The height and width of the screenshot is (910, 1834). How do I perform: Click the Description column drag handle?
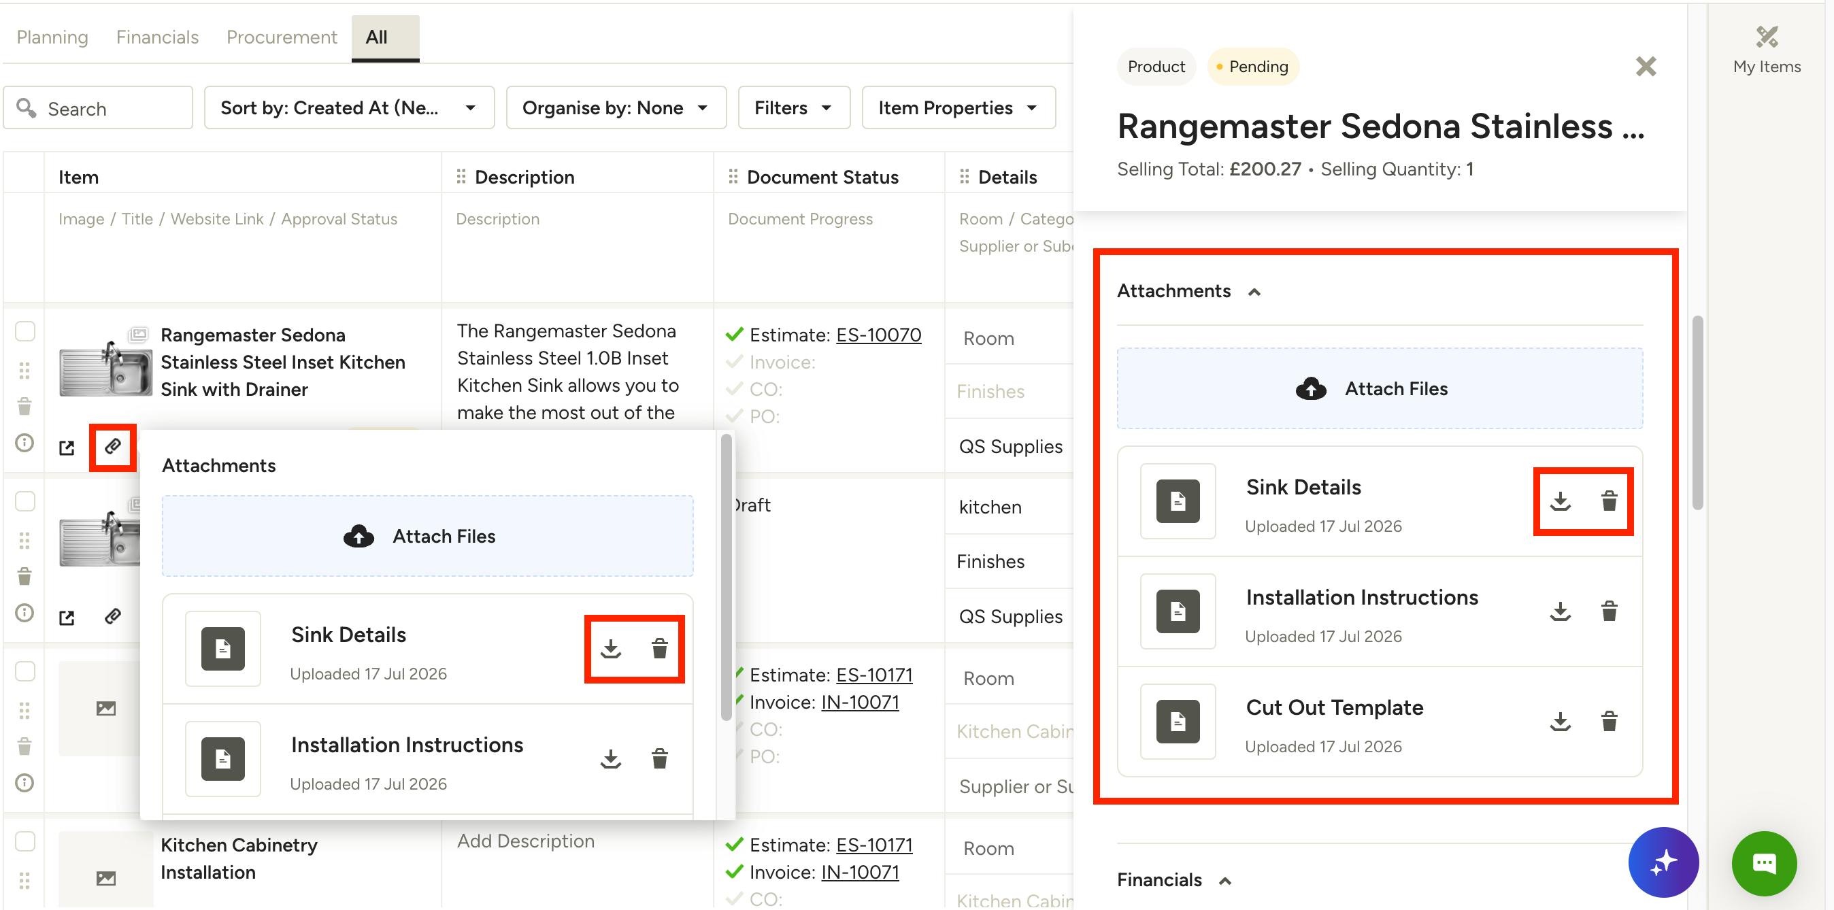461,176
